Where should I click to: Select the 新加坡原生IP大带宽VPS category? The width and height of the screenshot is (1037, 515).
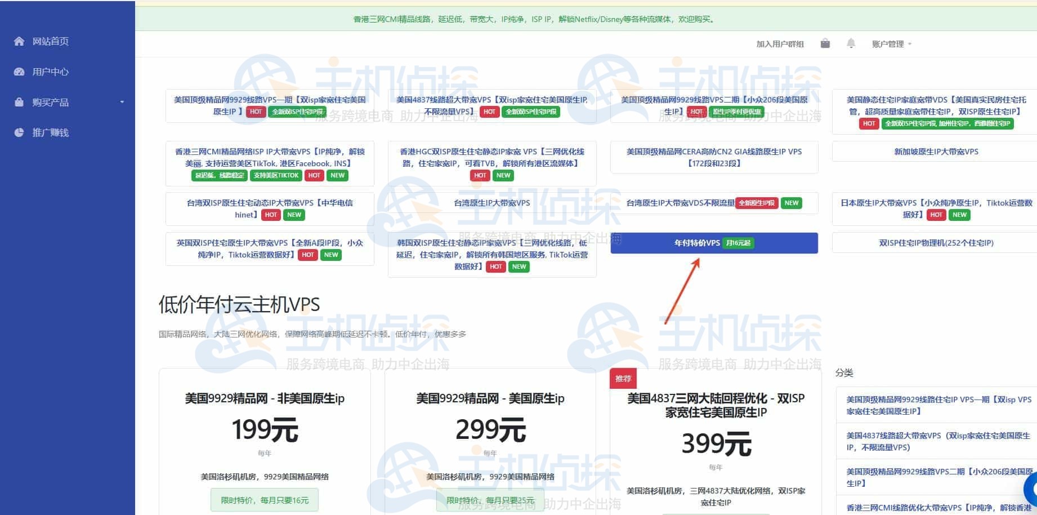pyautogui.click(x=936, y=152)
